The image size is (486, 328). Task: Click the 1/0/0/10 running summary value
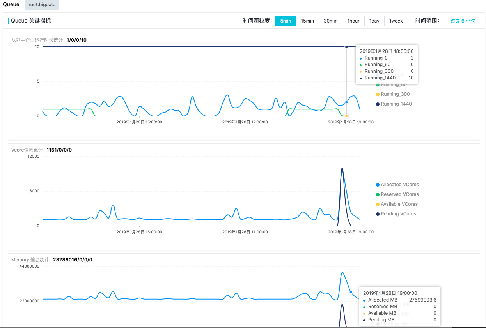coord(76,40)
